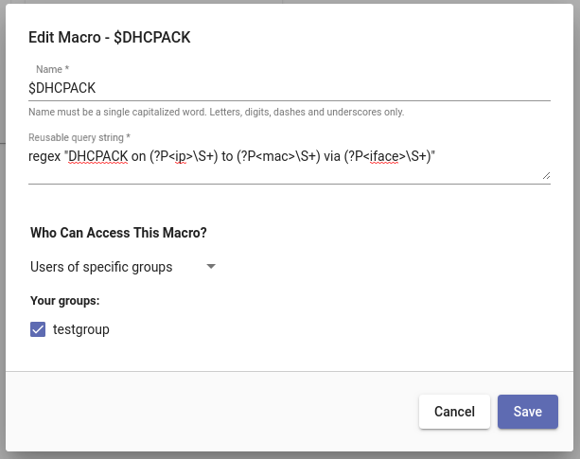The height and width of the screenshot is (459, 580).
Task: Cancel editing the macro
Action: point(454,412)
